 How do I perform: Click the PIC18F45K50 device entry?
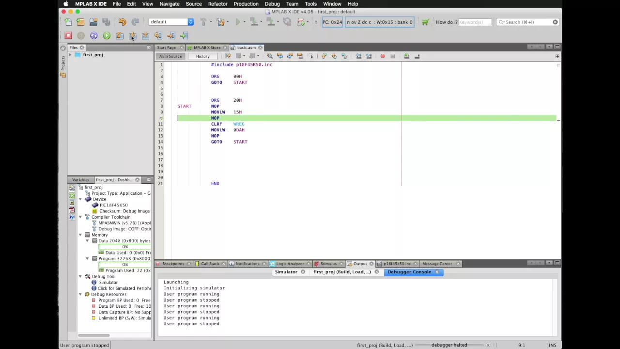click(114, 205)
